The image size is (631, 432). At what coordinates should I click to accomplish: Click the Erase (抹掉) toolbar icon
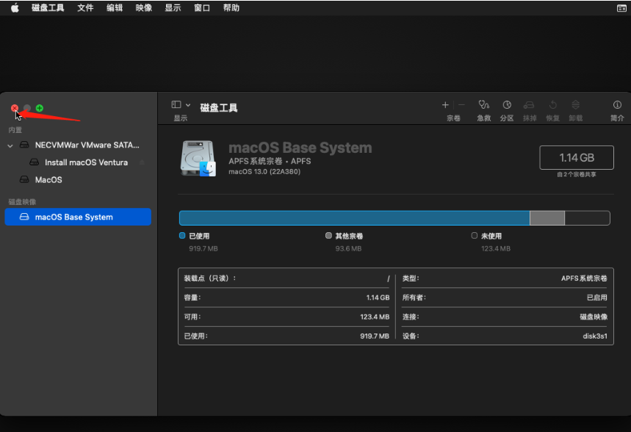529,106
